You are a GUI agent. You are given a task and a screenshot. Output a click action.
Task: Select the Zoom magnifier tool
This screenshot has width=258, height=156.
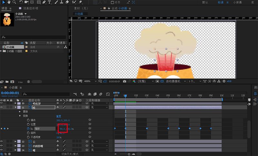[x=15, y=2]
